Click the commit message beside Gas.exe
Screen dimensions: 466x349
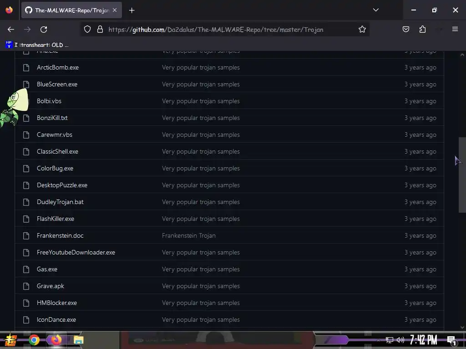coord(201,269)
